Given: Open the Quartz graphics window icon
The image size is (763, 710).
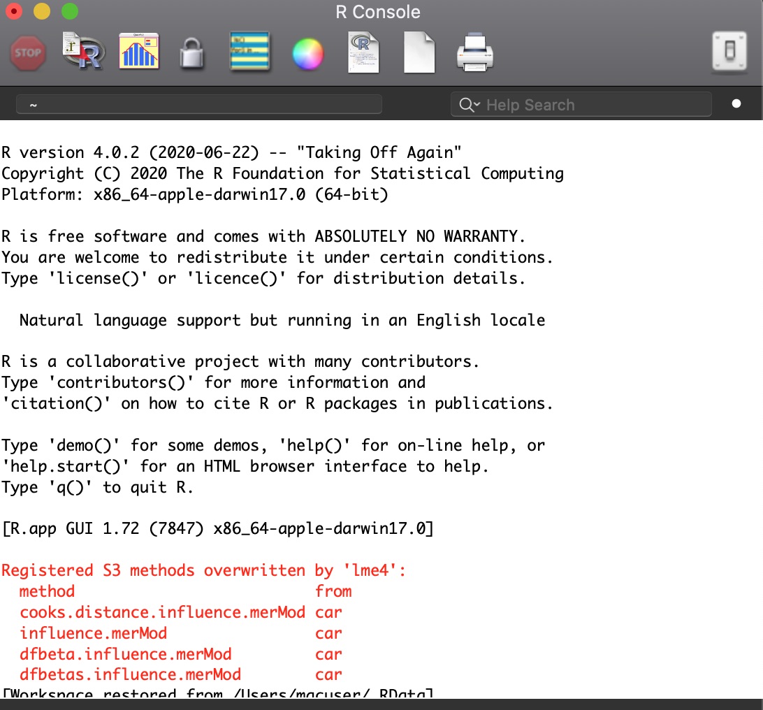Looking at the screenshot, I should (139, 50).
